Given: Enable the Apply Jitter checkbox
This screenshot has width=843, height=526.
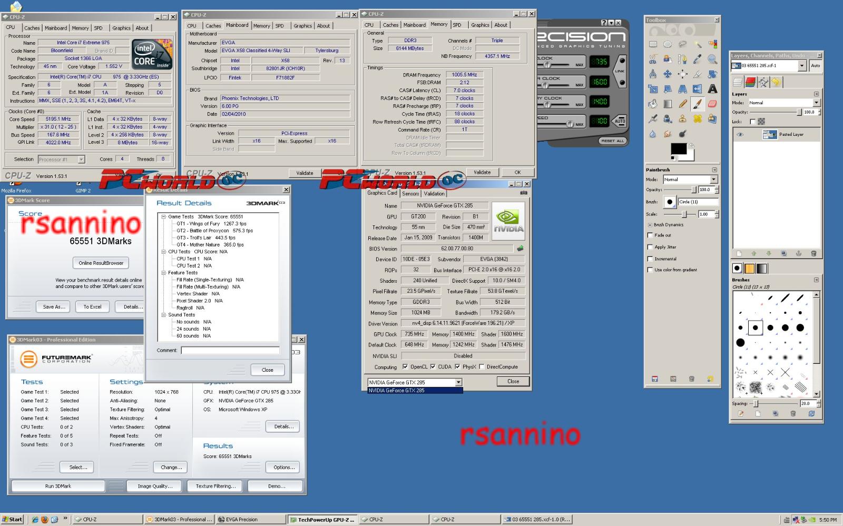Looking at the screenshot, I should pos(650,247).
